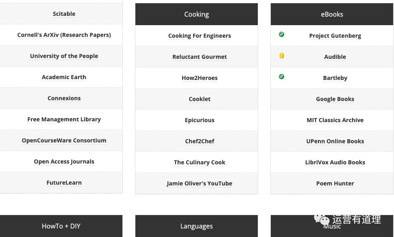Viewport: 394px width, 237px height.
Task: Click yellow coin icon beside Audible
Action: pyautogui.click(x=281, y=56)
